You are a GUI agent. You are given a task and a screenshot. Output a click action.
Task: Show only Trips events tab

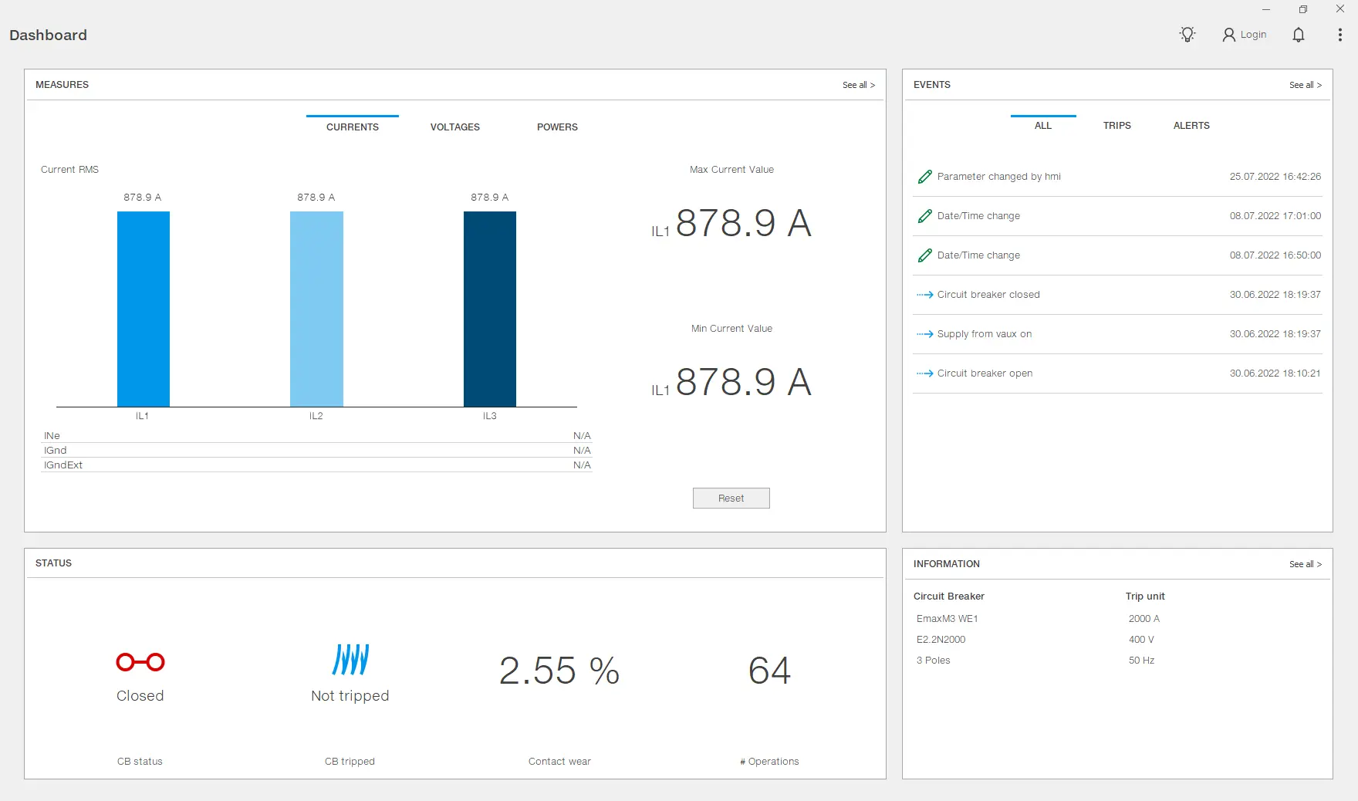click(x=1116, y=126)
